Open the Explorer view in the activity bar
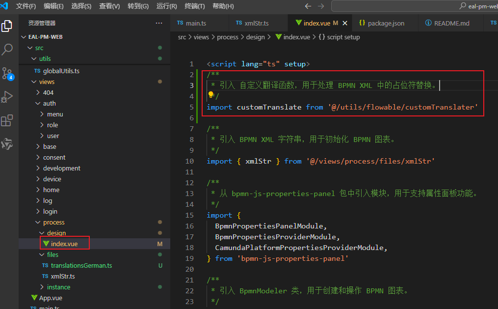The height and width of the screenshot is (309, 498). (x=6, y=26)
